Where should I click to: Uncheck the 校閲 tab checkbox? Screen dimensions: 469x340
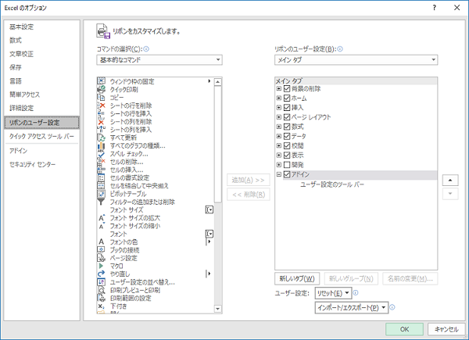coord(287,145)
